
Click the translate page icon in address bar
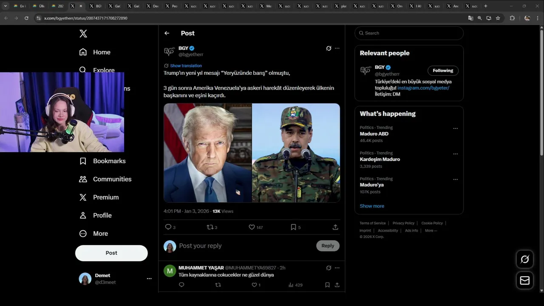click(x=470, y=18)
